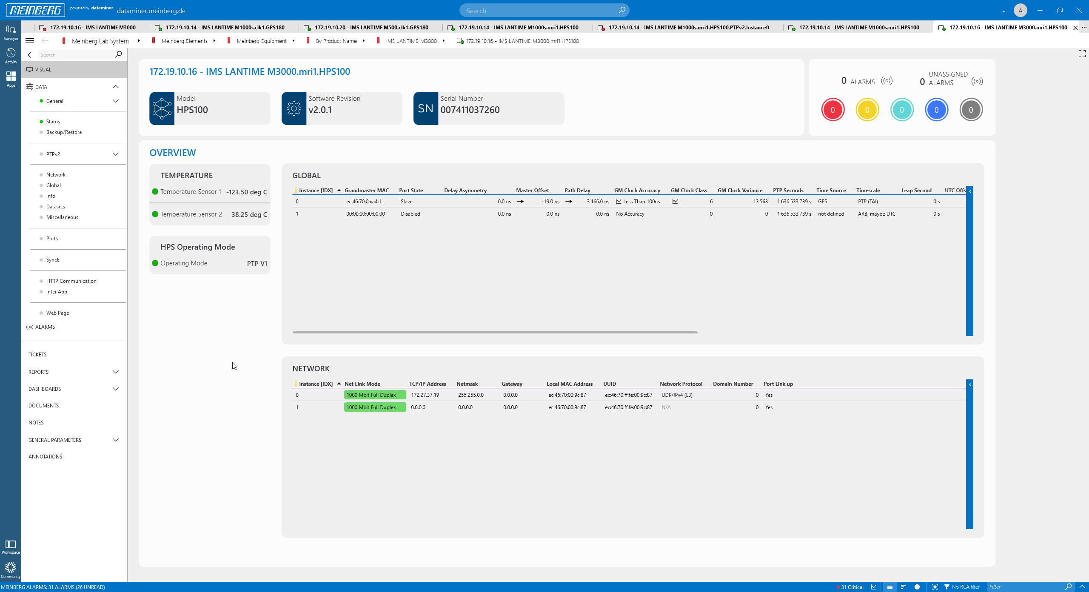The width and height of the screenshot is (1089, 592).
Task: Click the fullscreen icon of the visual page
Action: point(1082,54)
